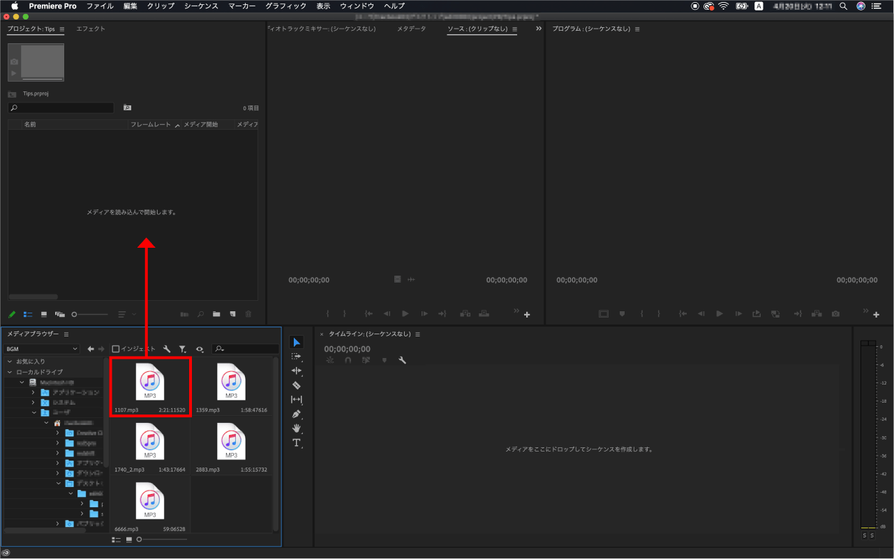This screenshot has width=894, height=559.
Task: Toggle project read/write green pencil
Action: pyautogui.click(x=12, y=315)
